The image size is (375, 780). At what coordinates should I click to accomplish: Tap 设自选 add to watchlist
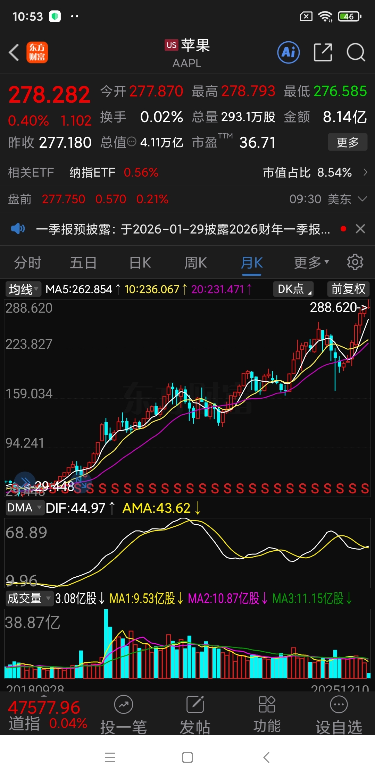(x=339, y=715)
